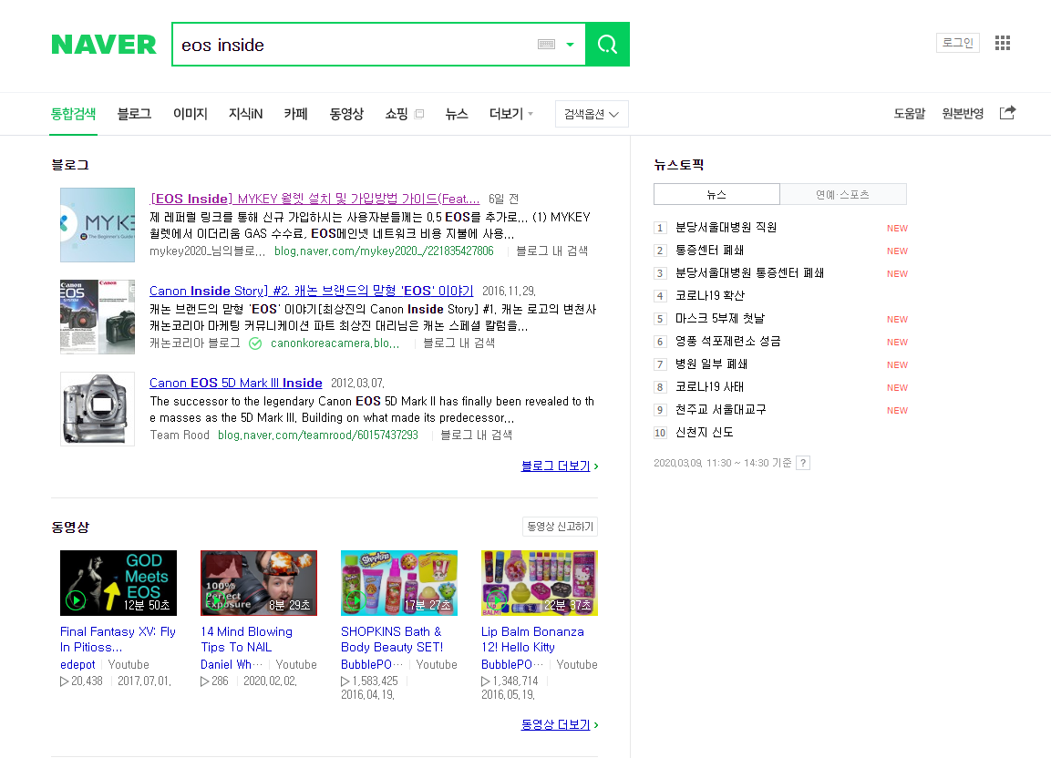Image resolution: width=1051 pixels, height=758 pixels.
Task: Select the 통합검색 tab
Action: [74, 114]
